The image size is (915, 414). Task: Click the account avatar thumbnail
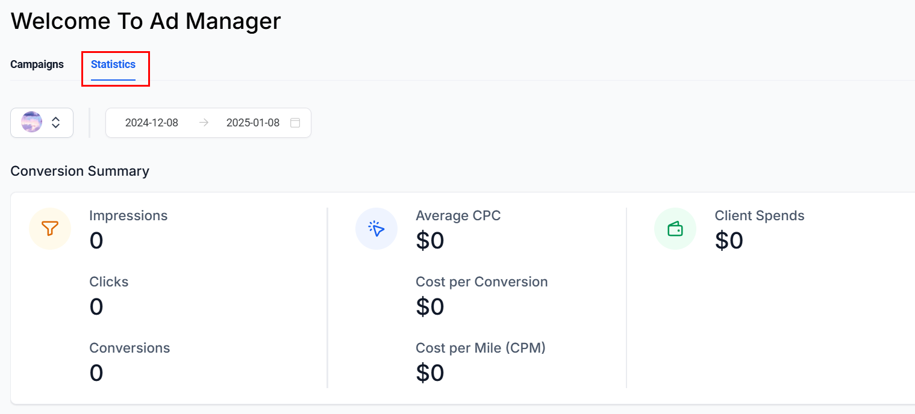coord(31,122)
